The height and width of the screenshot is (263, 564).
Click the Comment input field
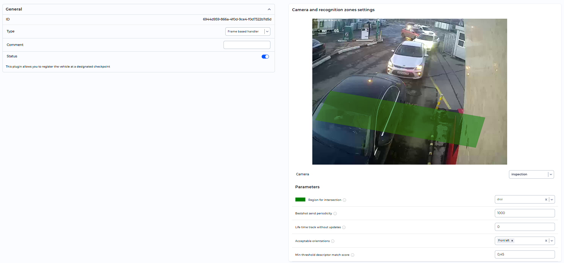[247, 45]
